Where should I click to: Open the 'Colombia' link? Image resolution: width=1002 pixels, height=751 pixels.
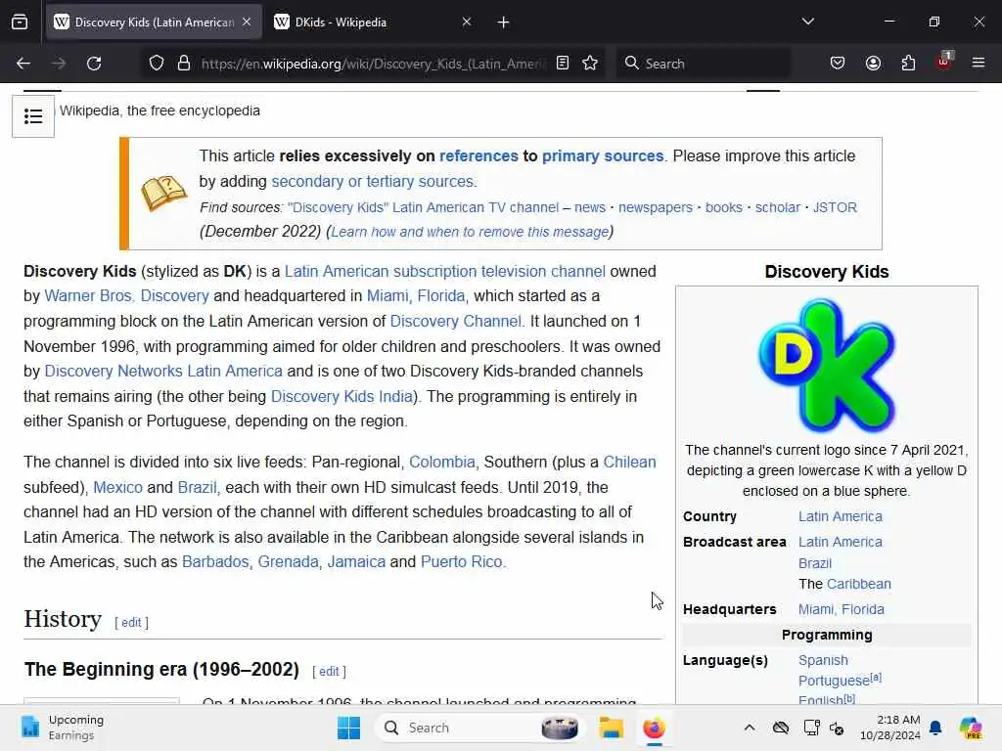[x=441, y=463]
